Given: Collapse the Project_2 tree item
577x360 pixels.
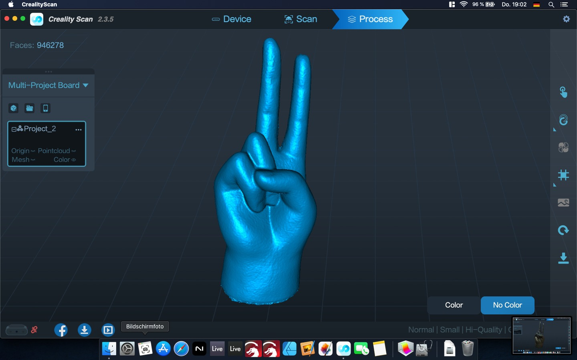Looking at the screenshot, I should 14,129.
